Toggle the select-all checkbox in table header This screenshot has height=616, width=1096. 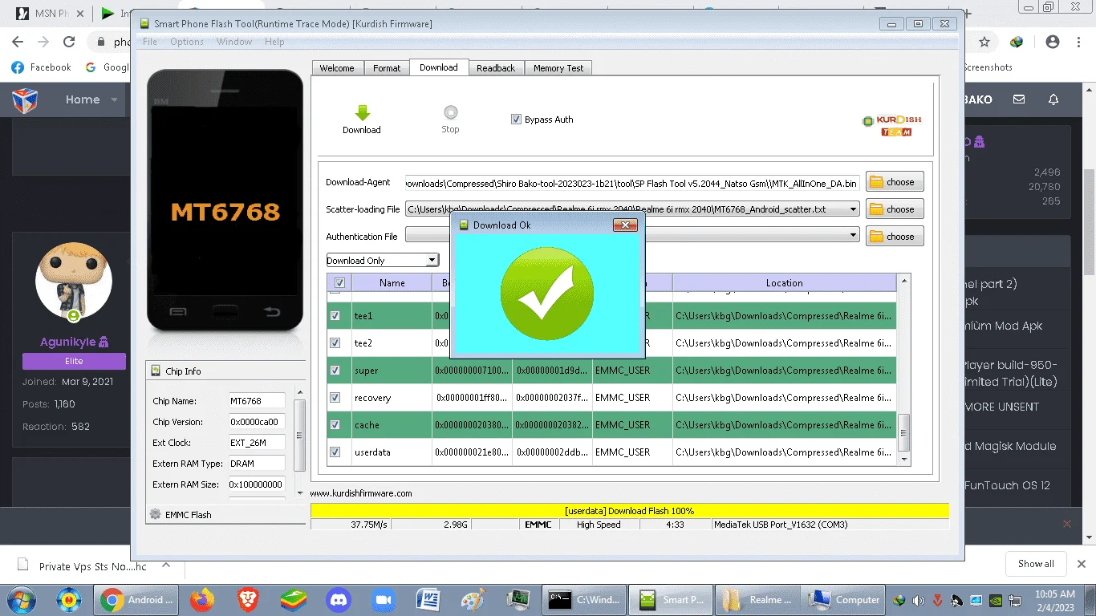tap(339, 283)
